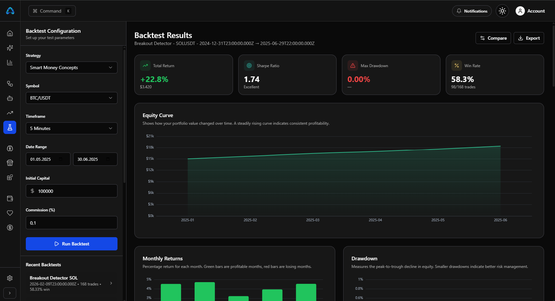Open the robot bots sidebar icon

10,98
